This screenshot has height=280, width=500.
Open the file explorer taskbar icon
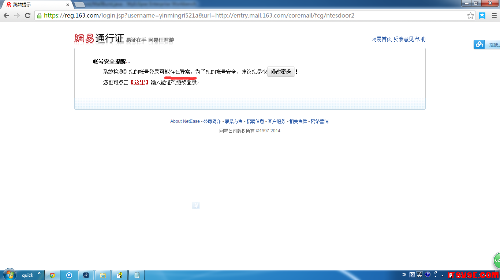(x=102, y=275)
